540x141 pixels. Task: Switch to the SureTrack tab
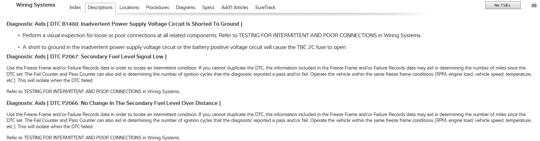click(265, 7)
